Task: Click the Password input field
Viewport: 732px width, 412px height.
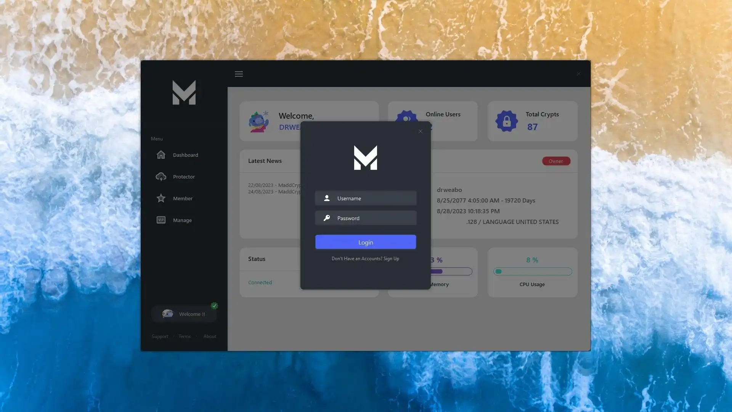Action: (x=366, y=218)
